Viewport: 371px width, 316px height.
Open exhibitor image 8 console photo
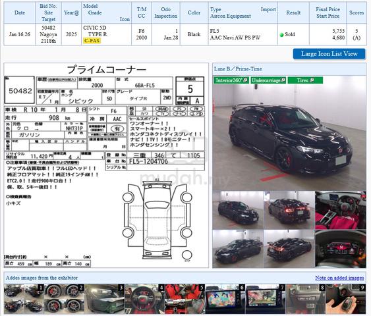click(x=306, y=299)
